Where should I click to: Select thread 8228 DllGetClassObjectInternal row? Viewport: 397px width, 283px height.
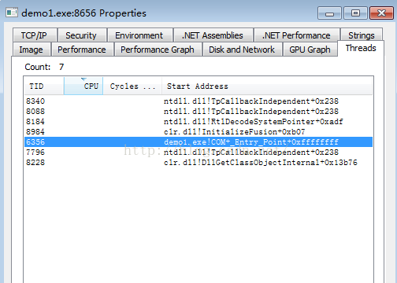coord(198,163)
